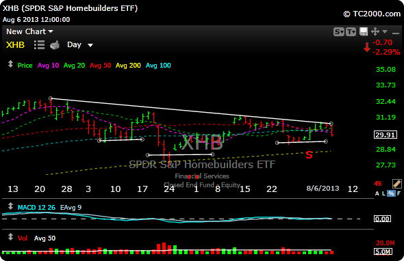Click the red S marker on chart
Viewport: 404px width, 261px height.
(310, 155)
